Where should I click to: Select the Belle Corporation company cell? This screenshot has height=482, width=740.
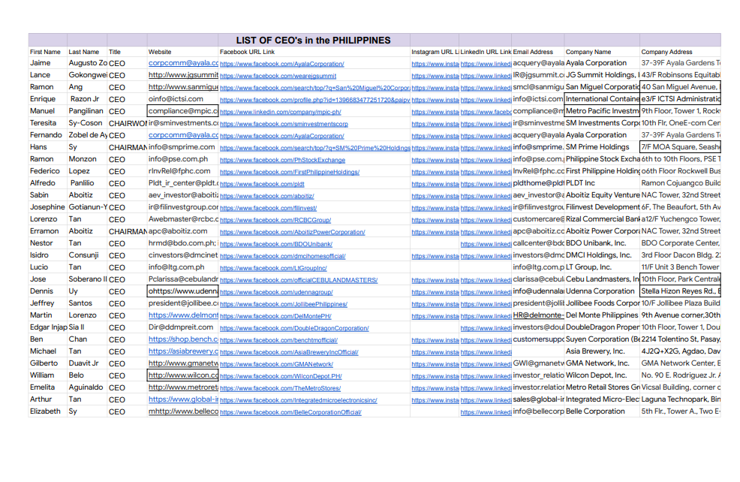pos(602,411)
